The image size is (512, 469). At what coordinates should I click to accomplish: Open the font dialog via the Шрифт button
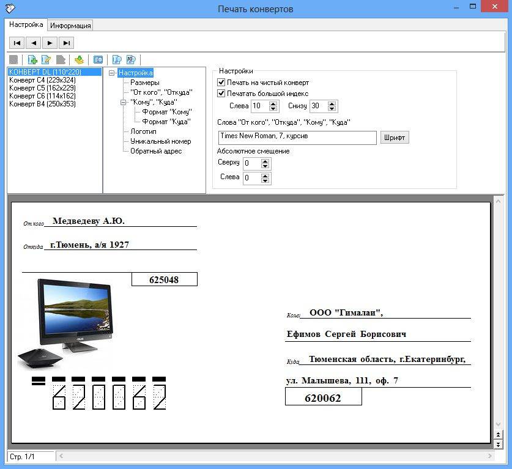pyautogui.click(x=395, y=138)
